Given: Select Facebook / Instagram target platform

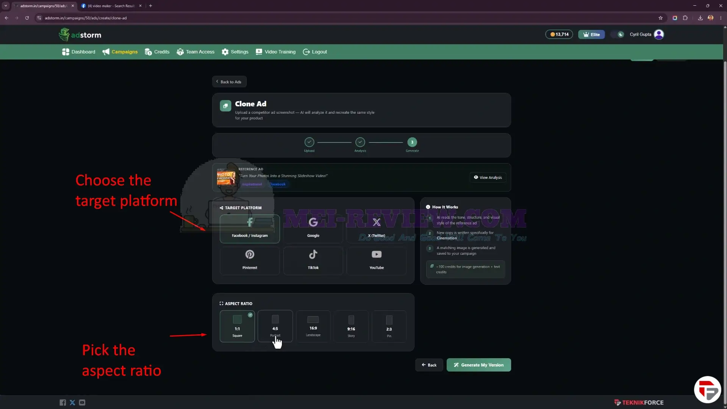Looking at the screenshot, I should 250,229.
